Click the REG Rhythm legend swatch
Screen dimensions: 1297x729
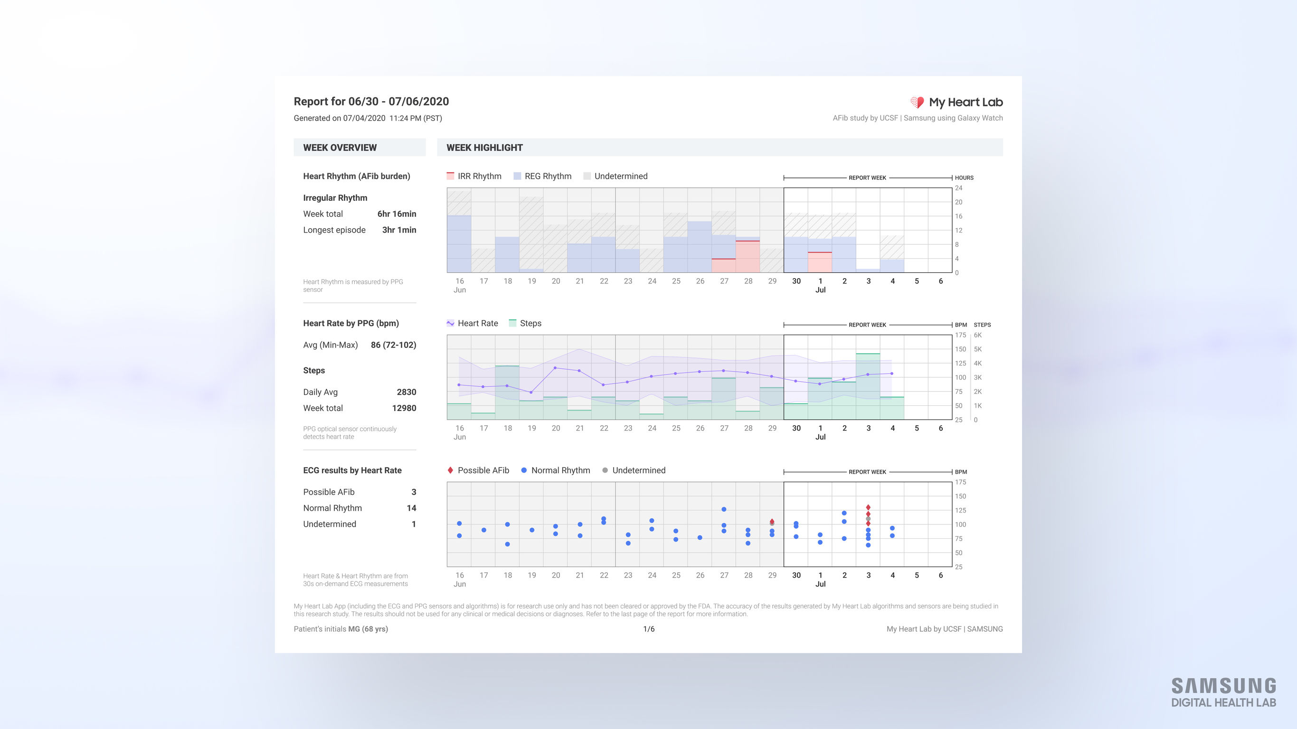click(x=517, y=176)
